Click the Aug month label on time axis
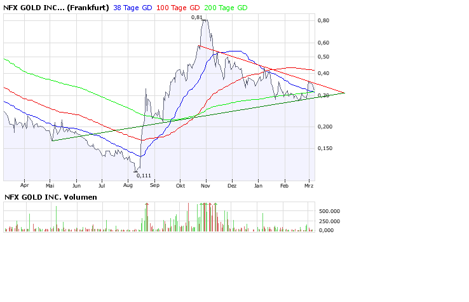Viewport: 469px width, 302px height. pos(128,186)
